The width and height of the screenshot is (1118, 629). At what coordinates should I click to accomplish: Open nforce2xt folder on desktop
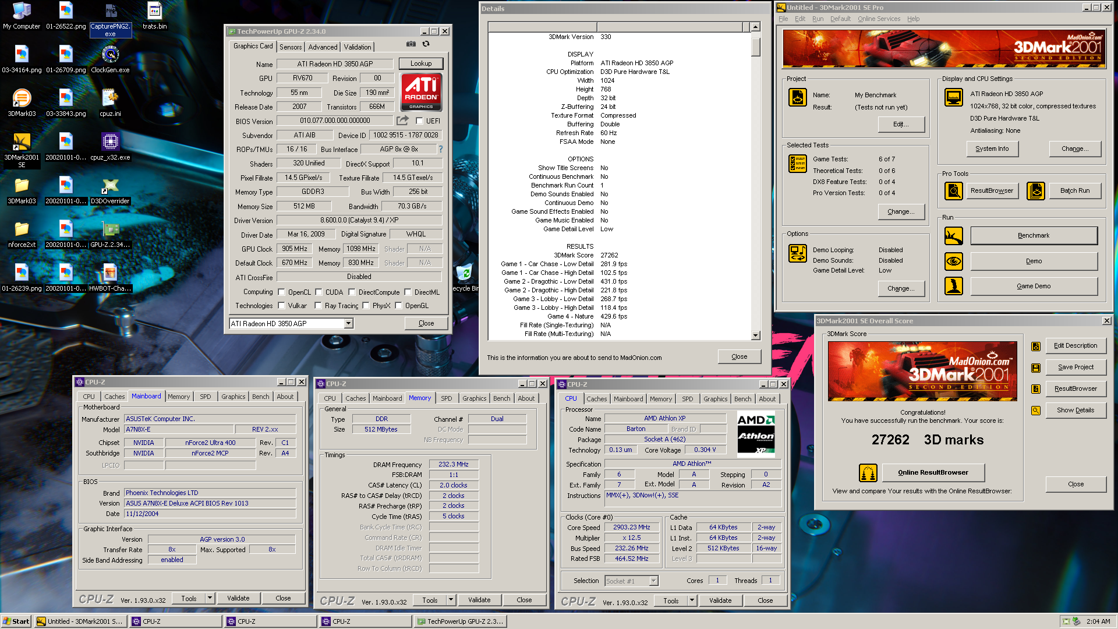[22, 234]
